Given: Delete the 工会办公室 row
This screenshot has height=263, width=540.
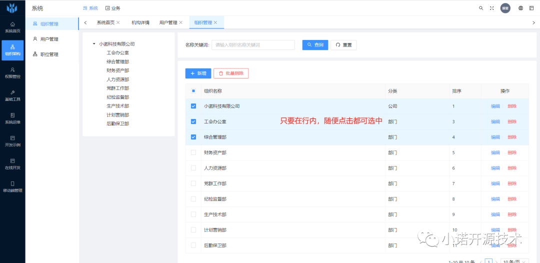Looking at the screenshot, I should [x=512, y=121].
